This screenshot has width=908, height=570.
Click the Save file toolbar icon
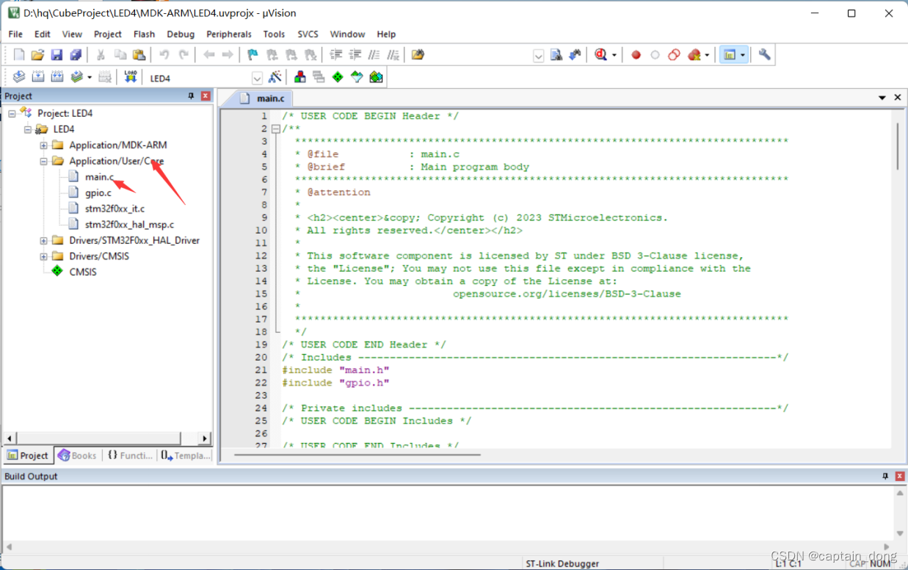point(57,55)
